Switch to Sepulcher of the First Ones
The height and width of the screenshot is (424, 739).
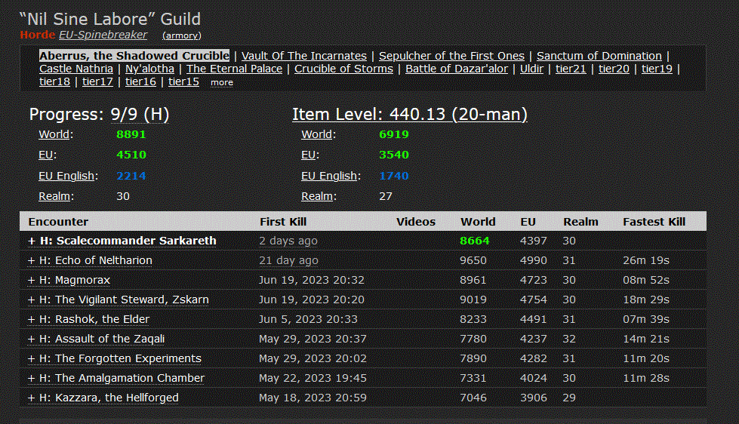(451, 56)
